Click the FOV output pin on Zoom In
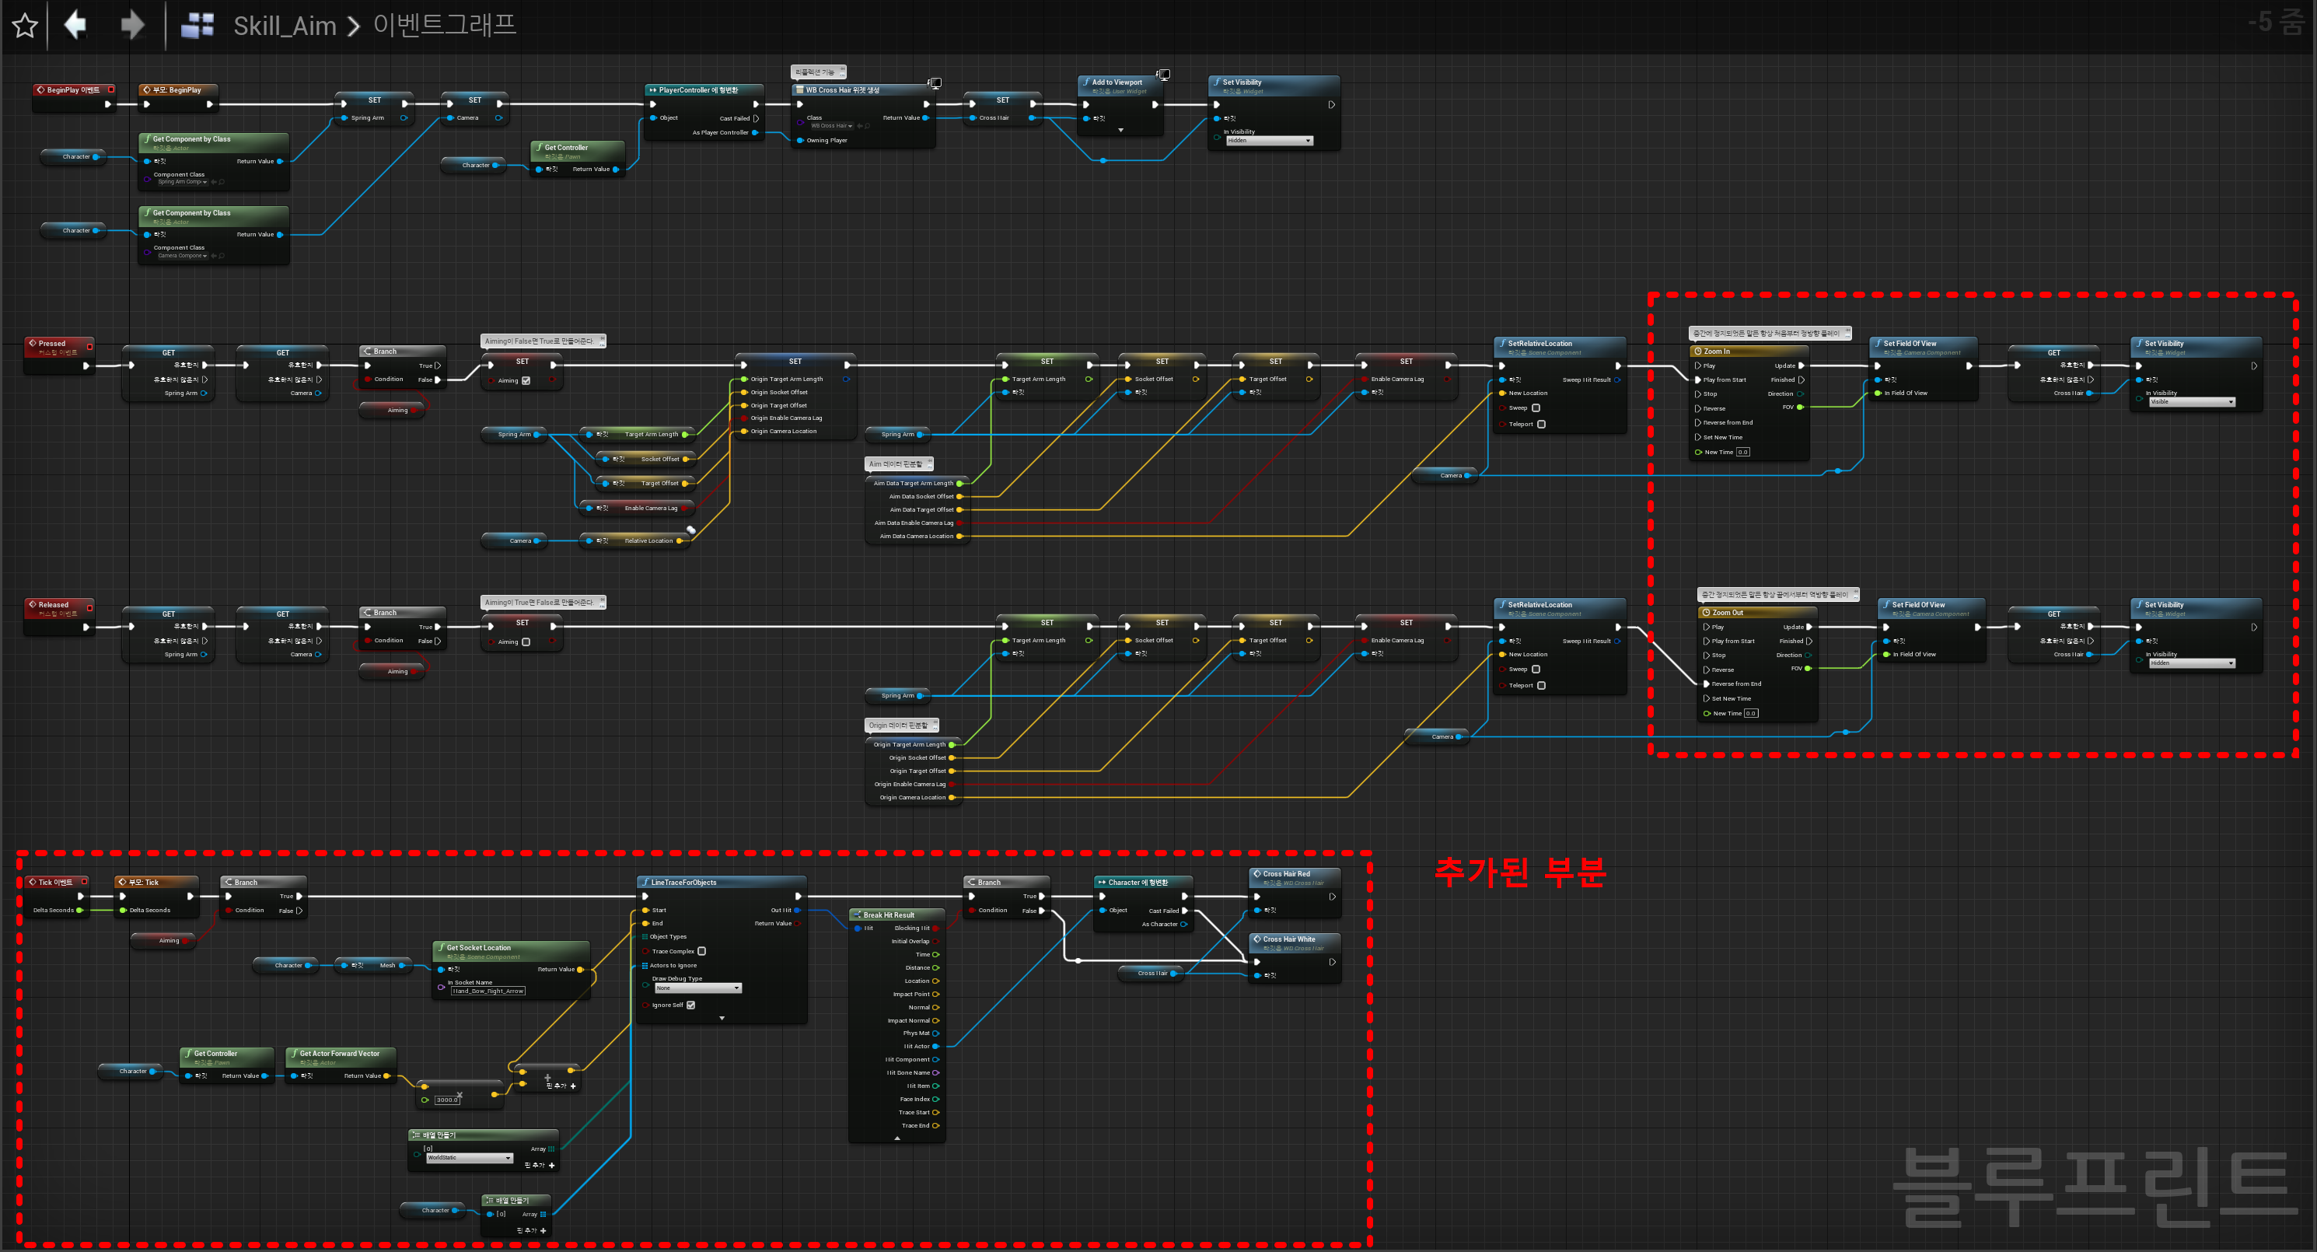This screenshot has width=2317, height=1252. tap(1800, 407)
